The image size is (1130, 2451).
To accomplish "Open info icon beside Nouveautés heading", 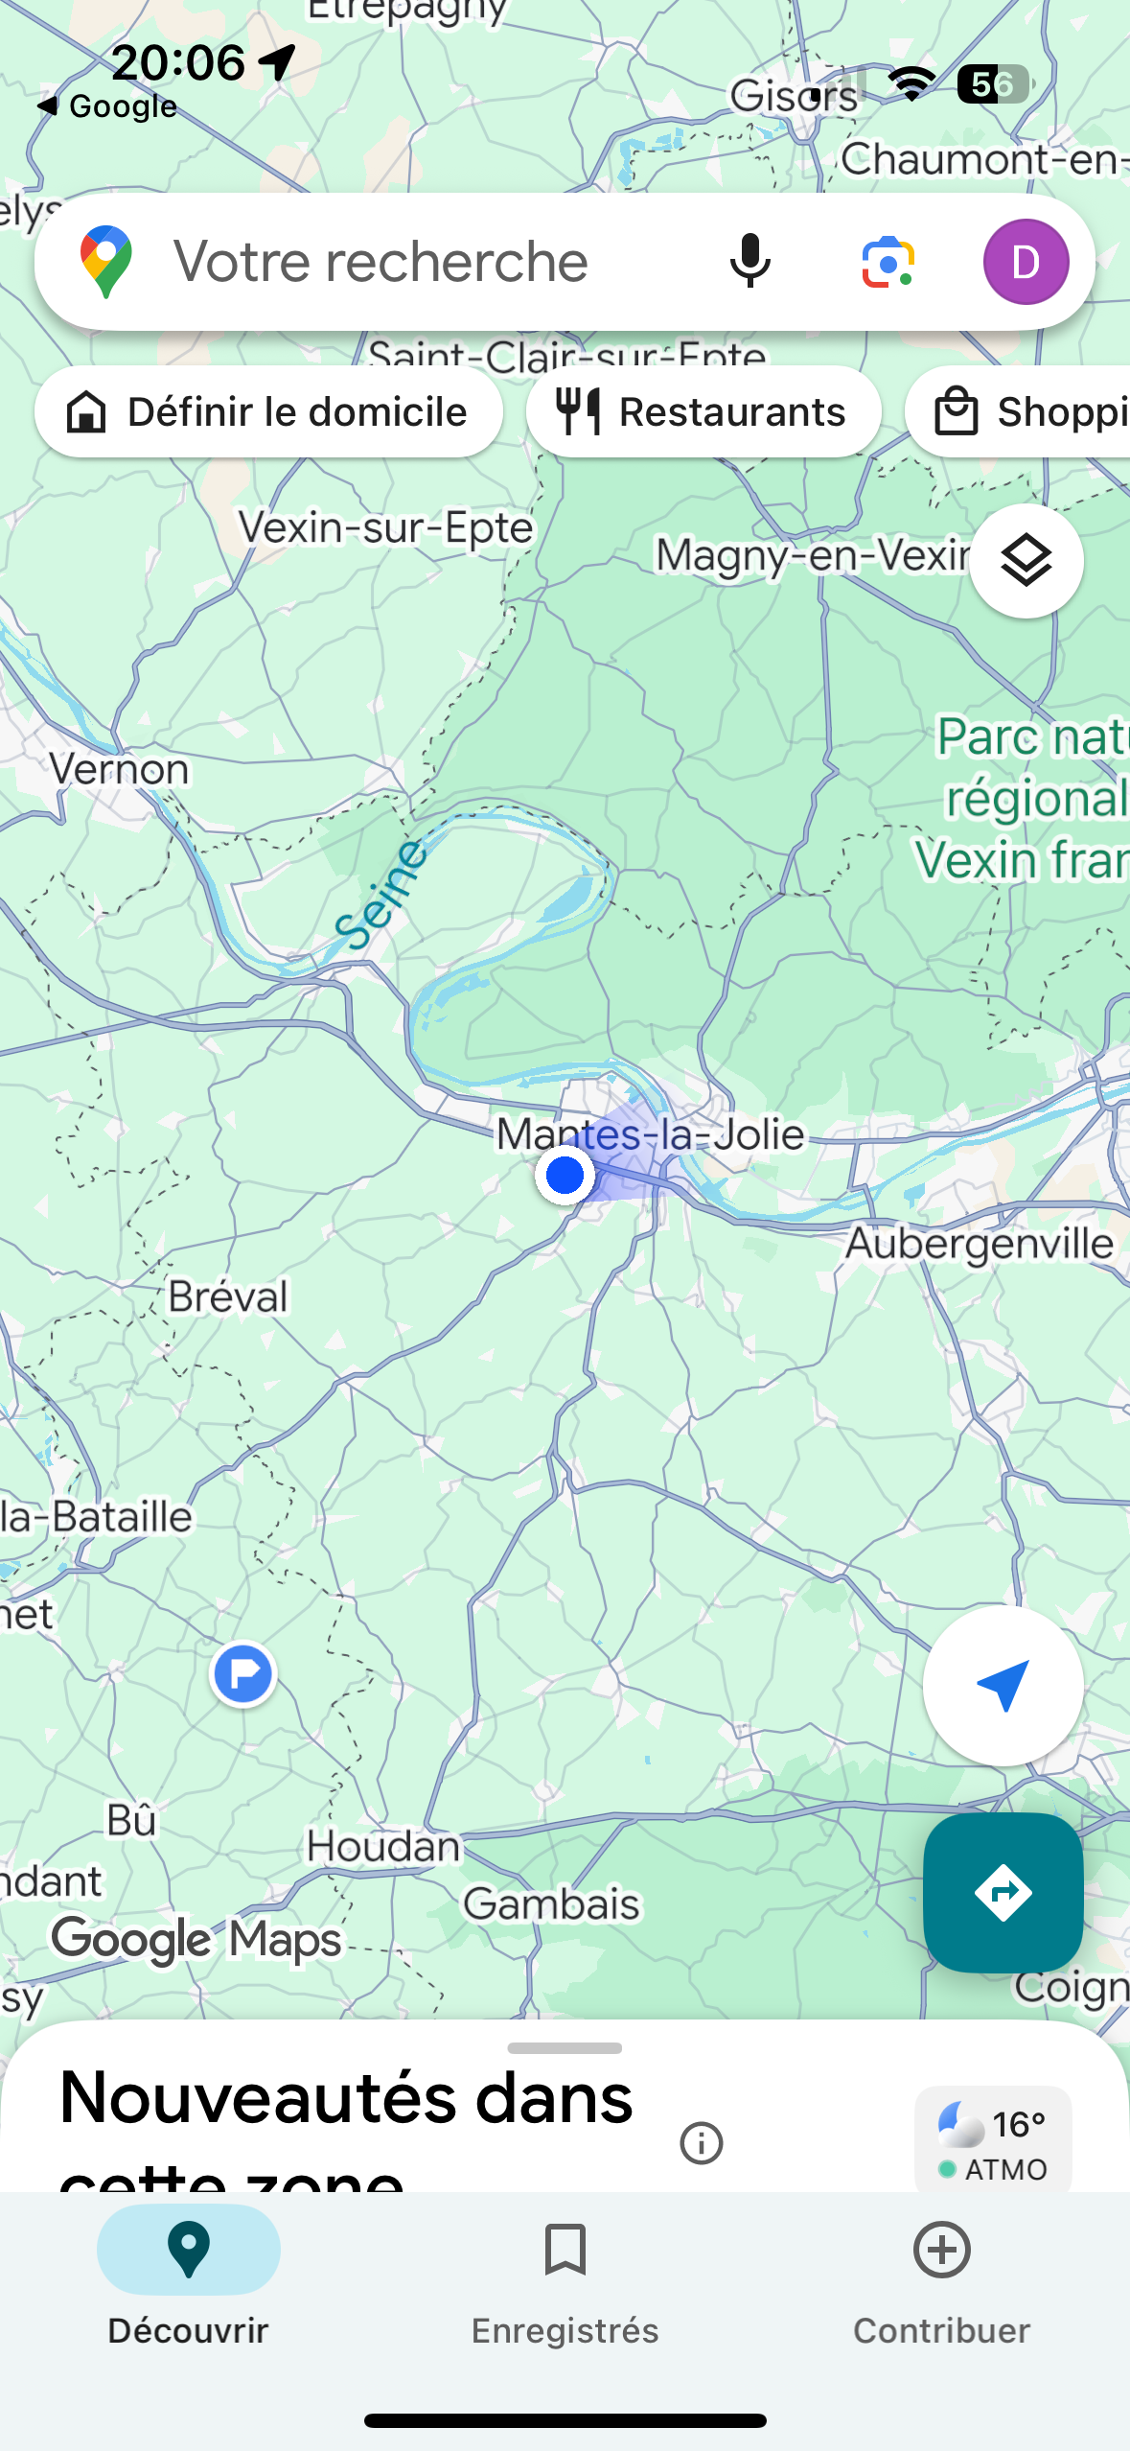I will [701, 2142].
